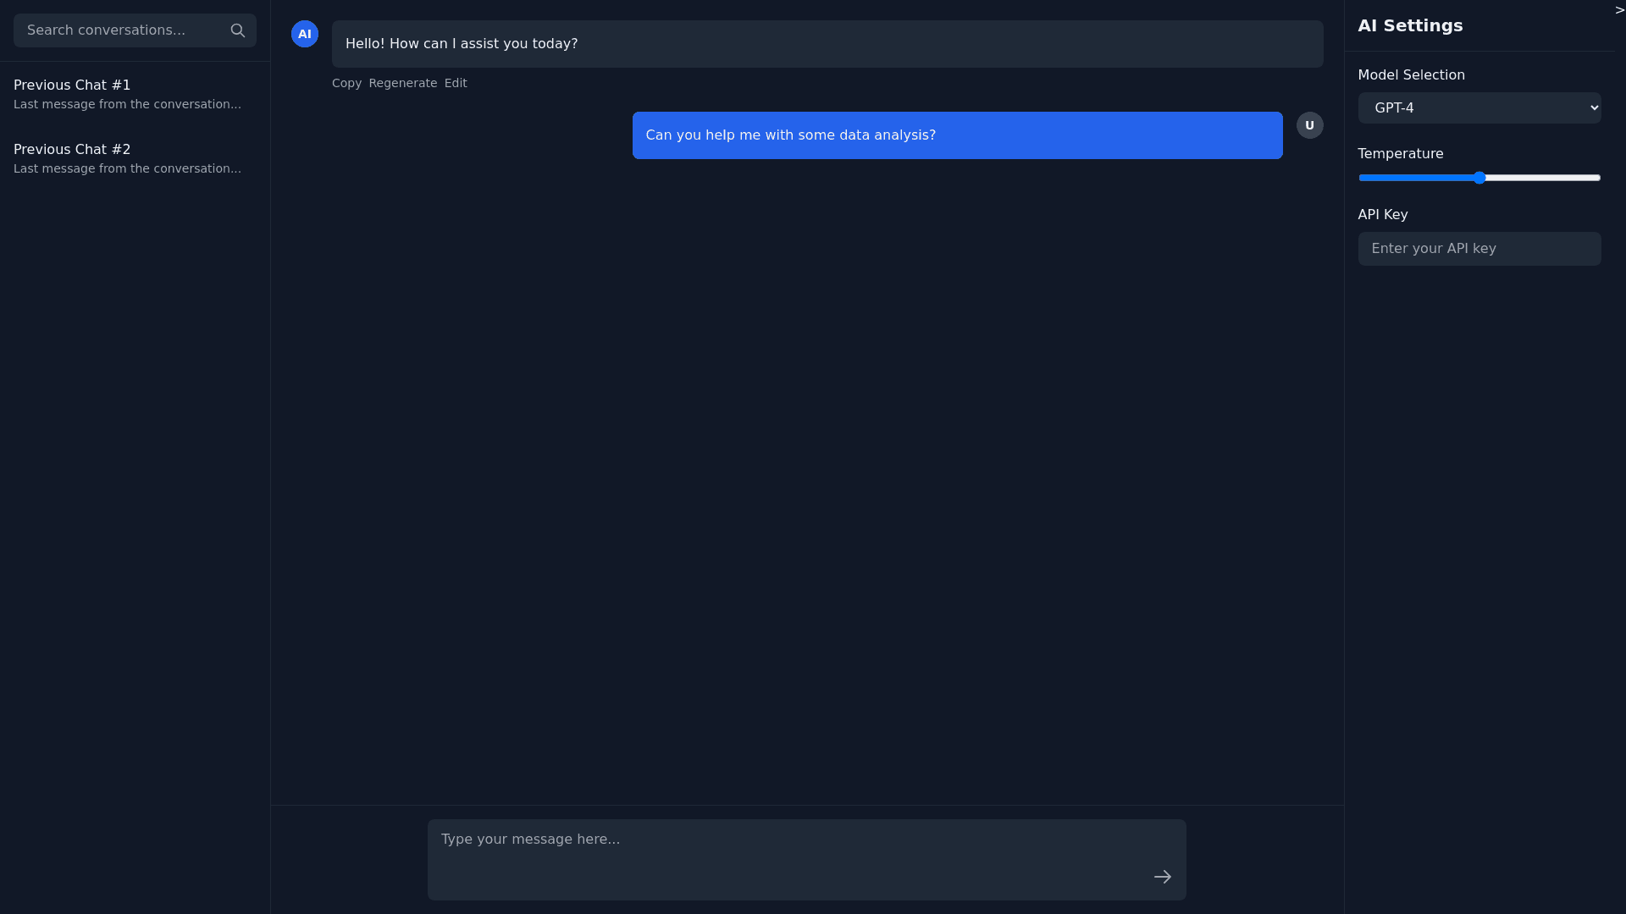Click the Search conversations field

tap(119, 30)
